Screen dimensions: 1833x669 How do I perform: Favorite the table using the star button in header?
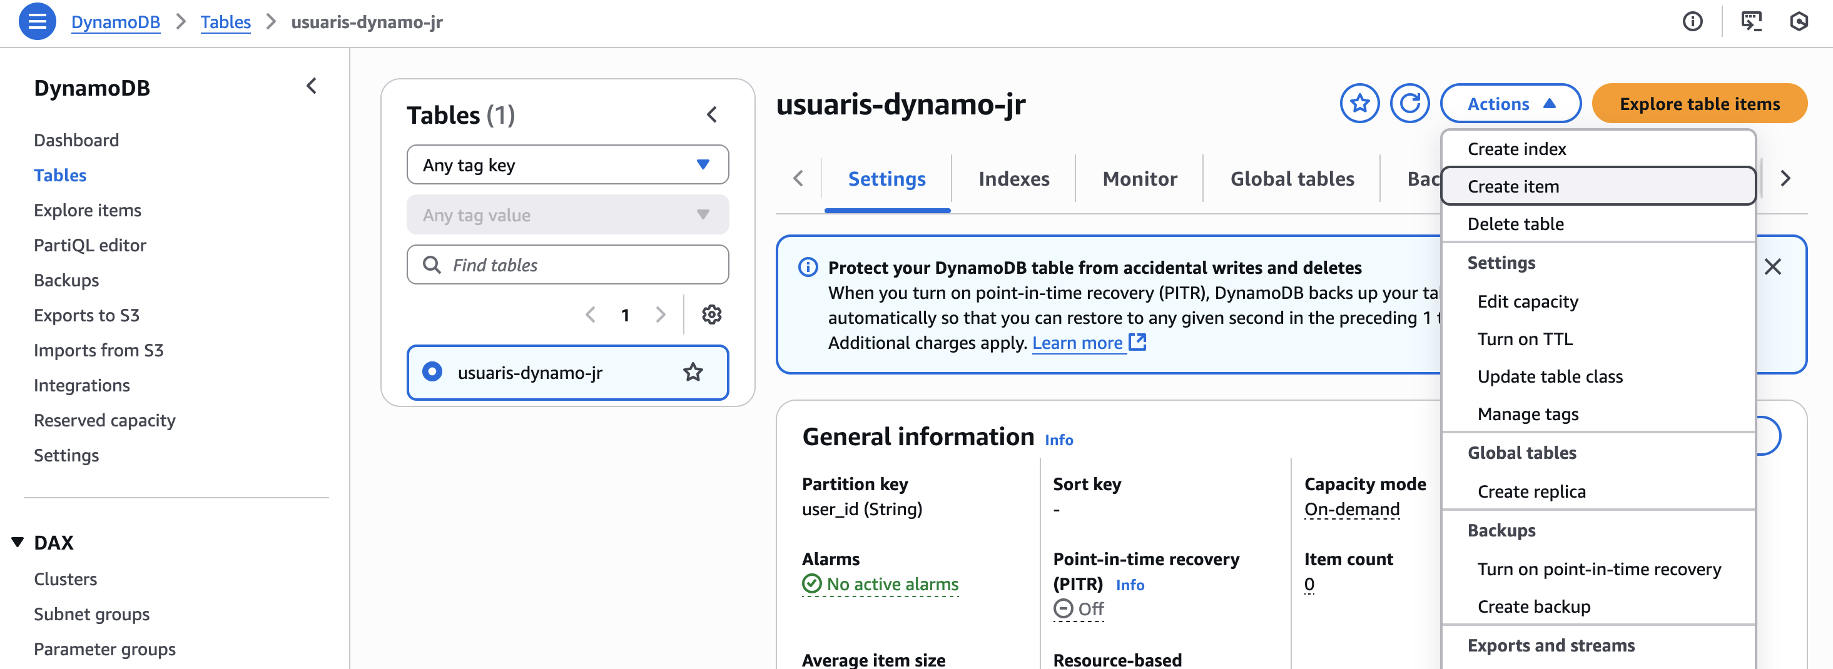point(1359,104)
